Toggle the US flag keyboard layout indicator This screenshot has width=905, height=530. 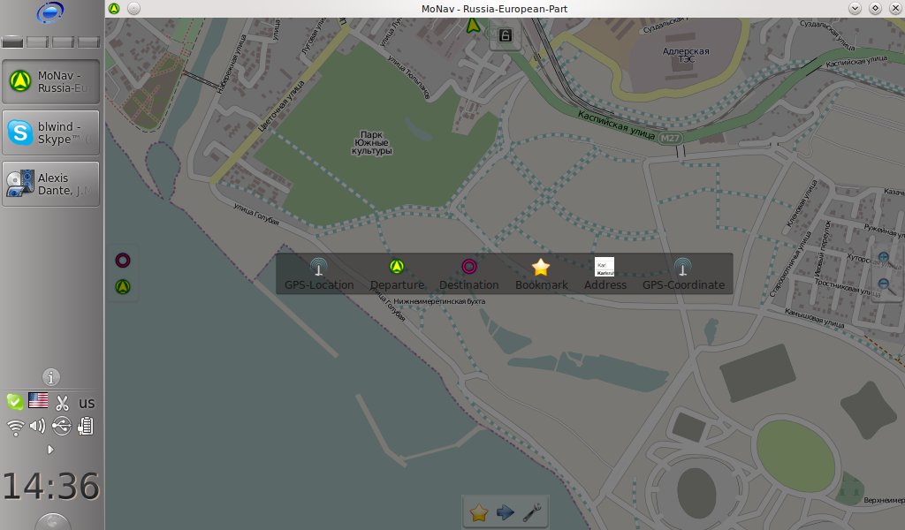point(38,401)
